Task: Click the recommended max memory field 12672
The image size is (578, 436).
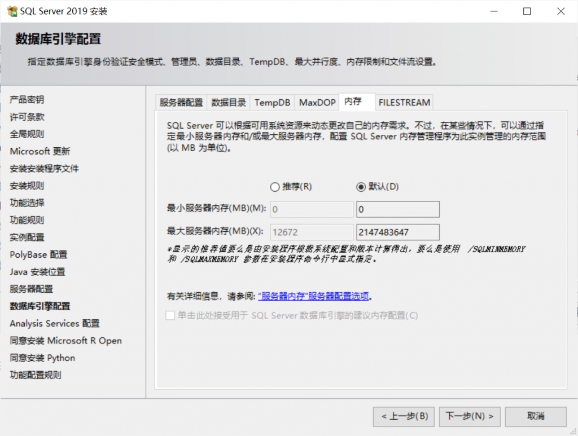Action: (312, 232)
